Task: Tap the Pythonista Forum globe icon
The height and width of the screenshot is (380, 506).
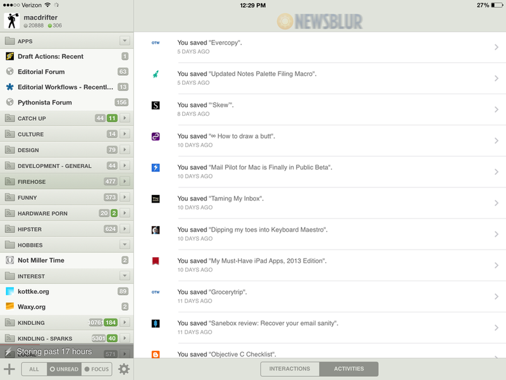Action: [x=10, y=102]
